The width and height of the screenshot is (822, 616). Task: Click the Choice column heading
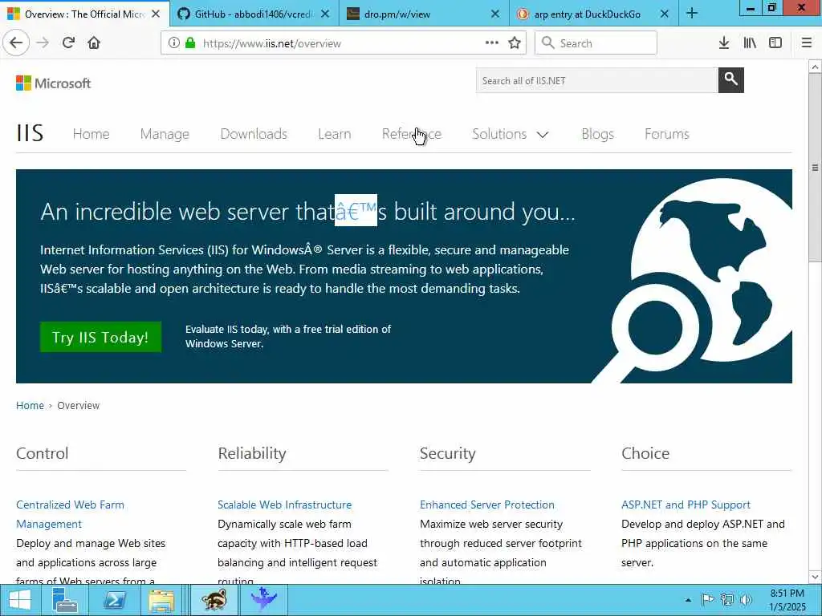point(645,453)
